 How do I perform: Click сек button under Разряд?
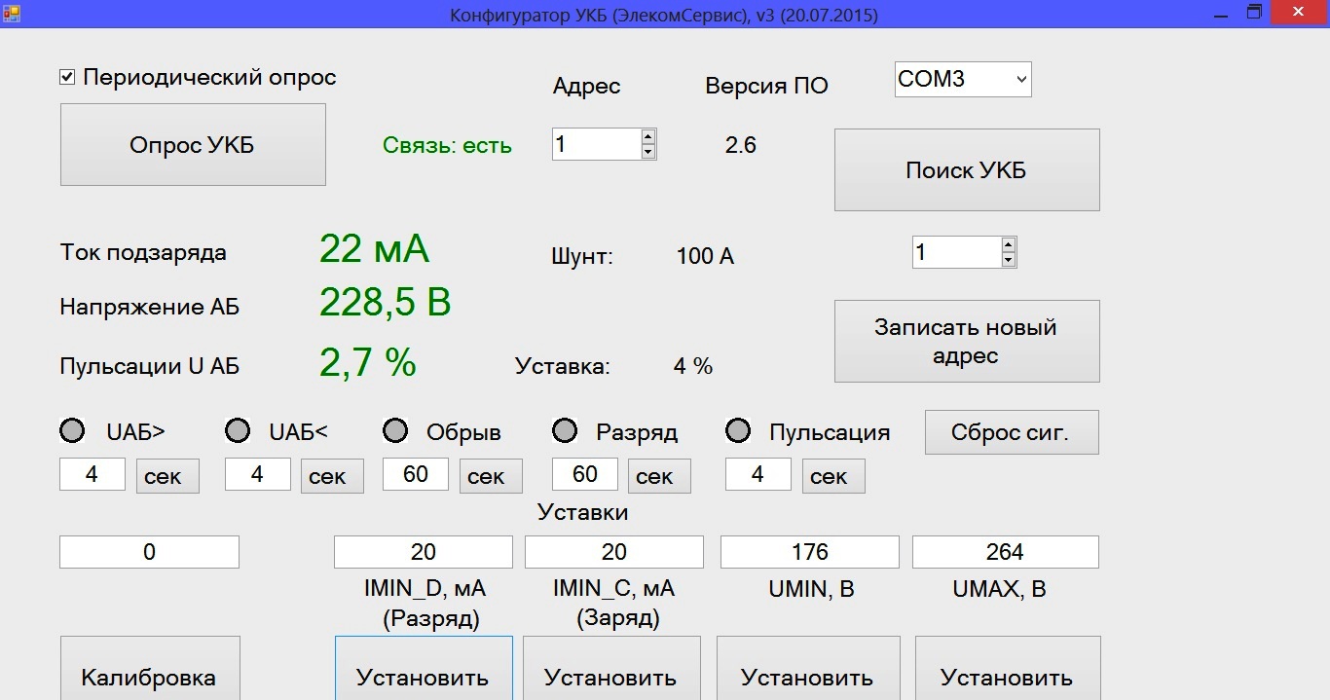click(x=659, y=476)
